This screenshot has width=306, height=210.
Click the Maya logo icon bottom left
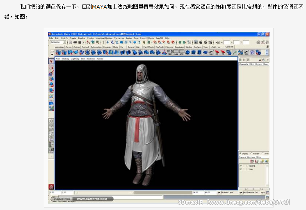[51, 187]
